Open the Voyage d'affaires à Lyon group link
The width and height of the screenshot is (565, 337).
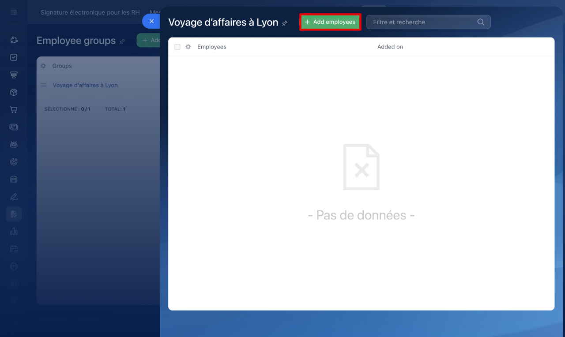coord(85,85)
